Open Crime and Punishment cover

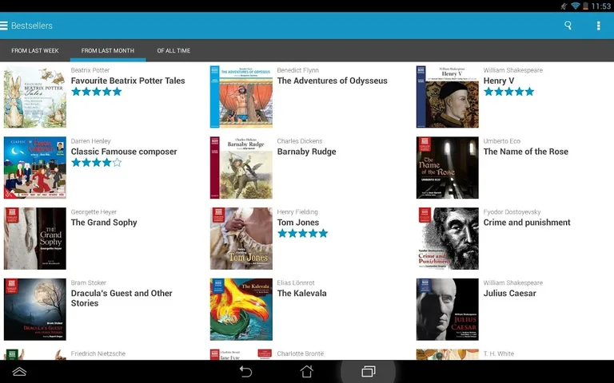point(447,239)
